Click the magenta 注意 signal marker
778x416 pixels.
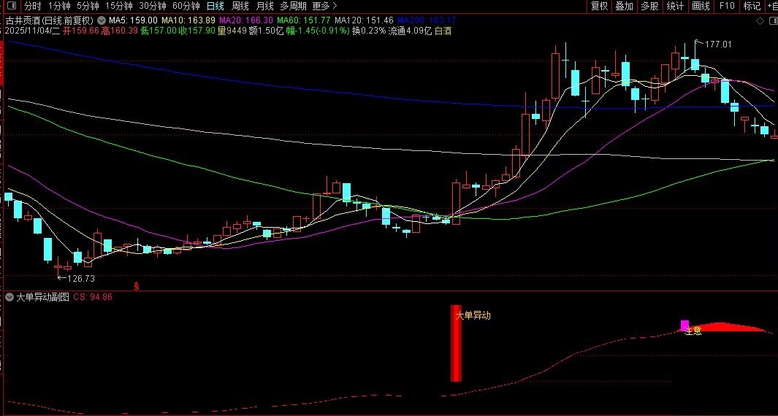click(684, 326)
